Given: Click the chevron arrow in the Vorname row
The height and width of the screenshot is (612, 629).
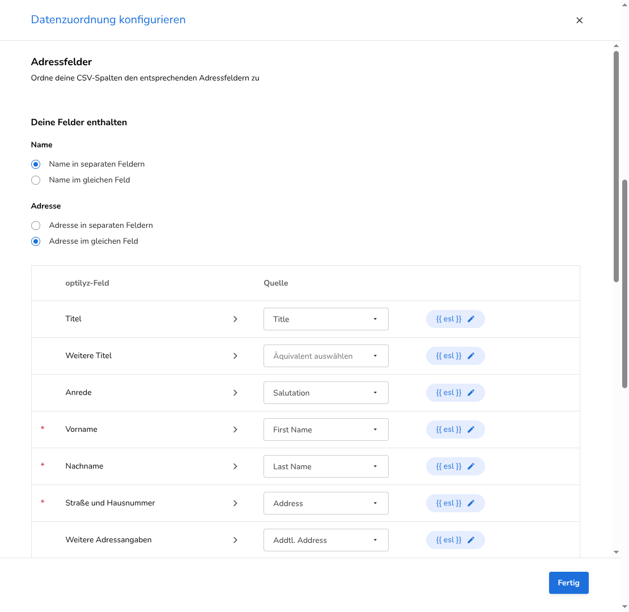Looking at the screenshot, I should click(236, 430).
